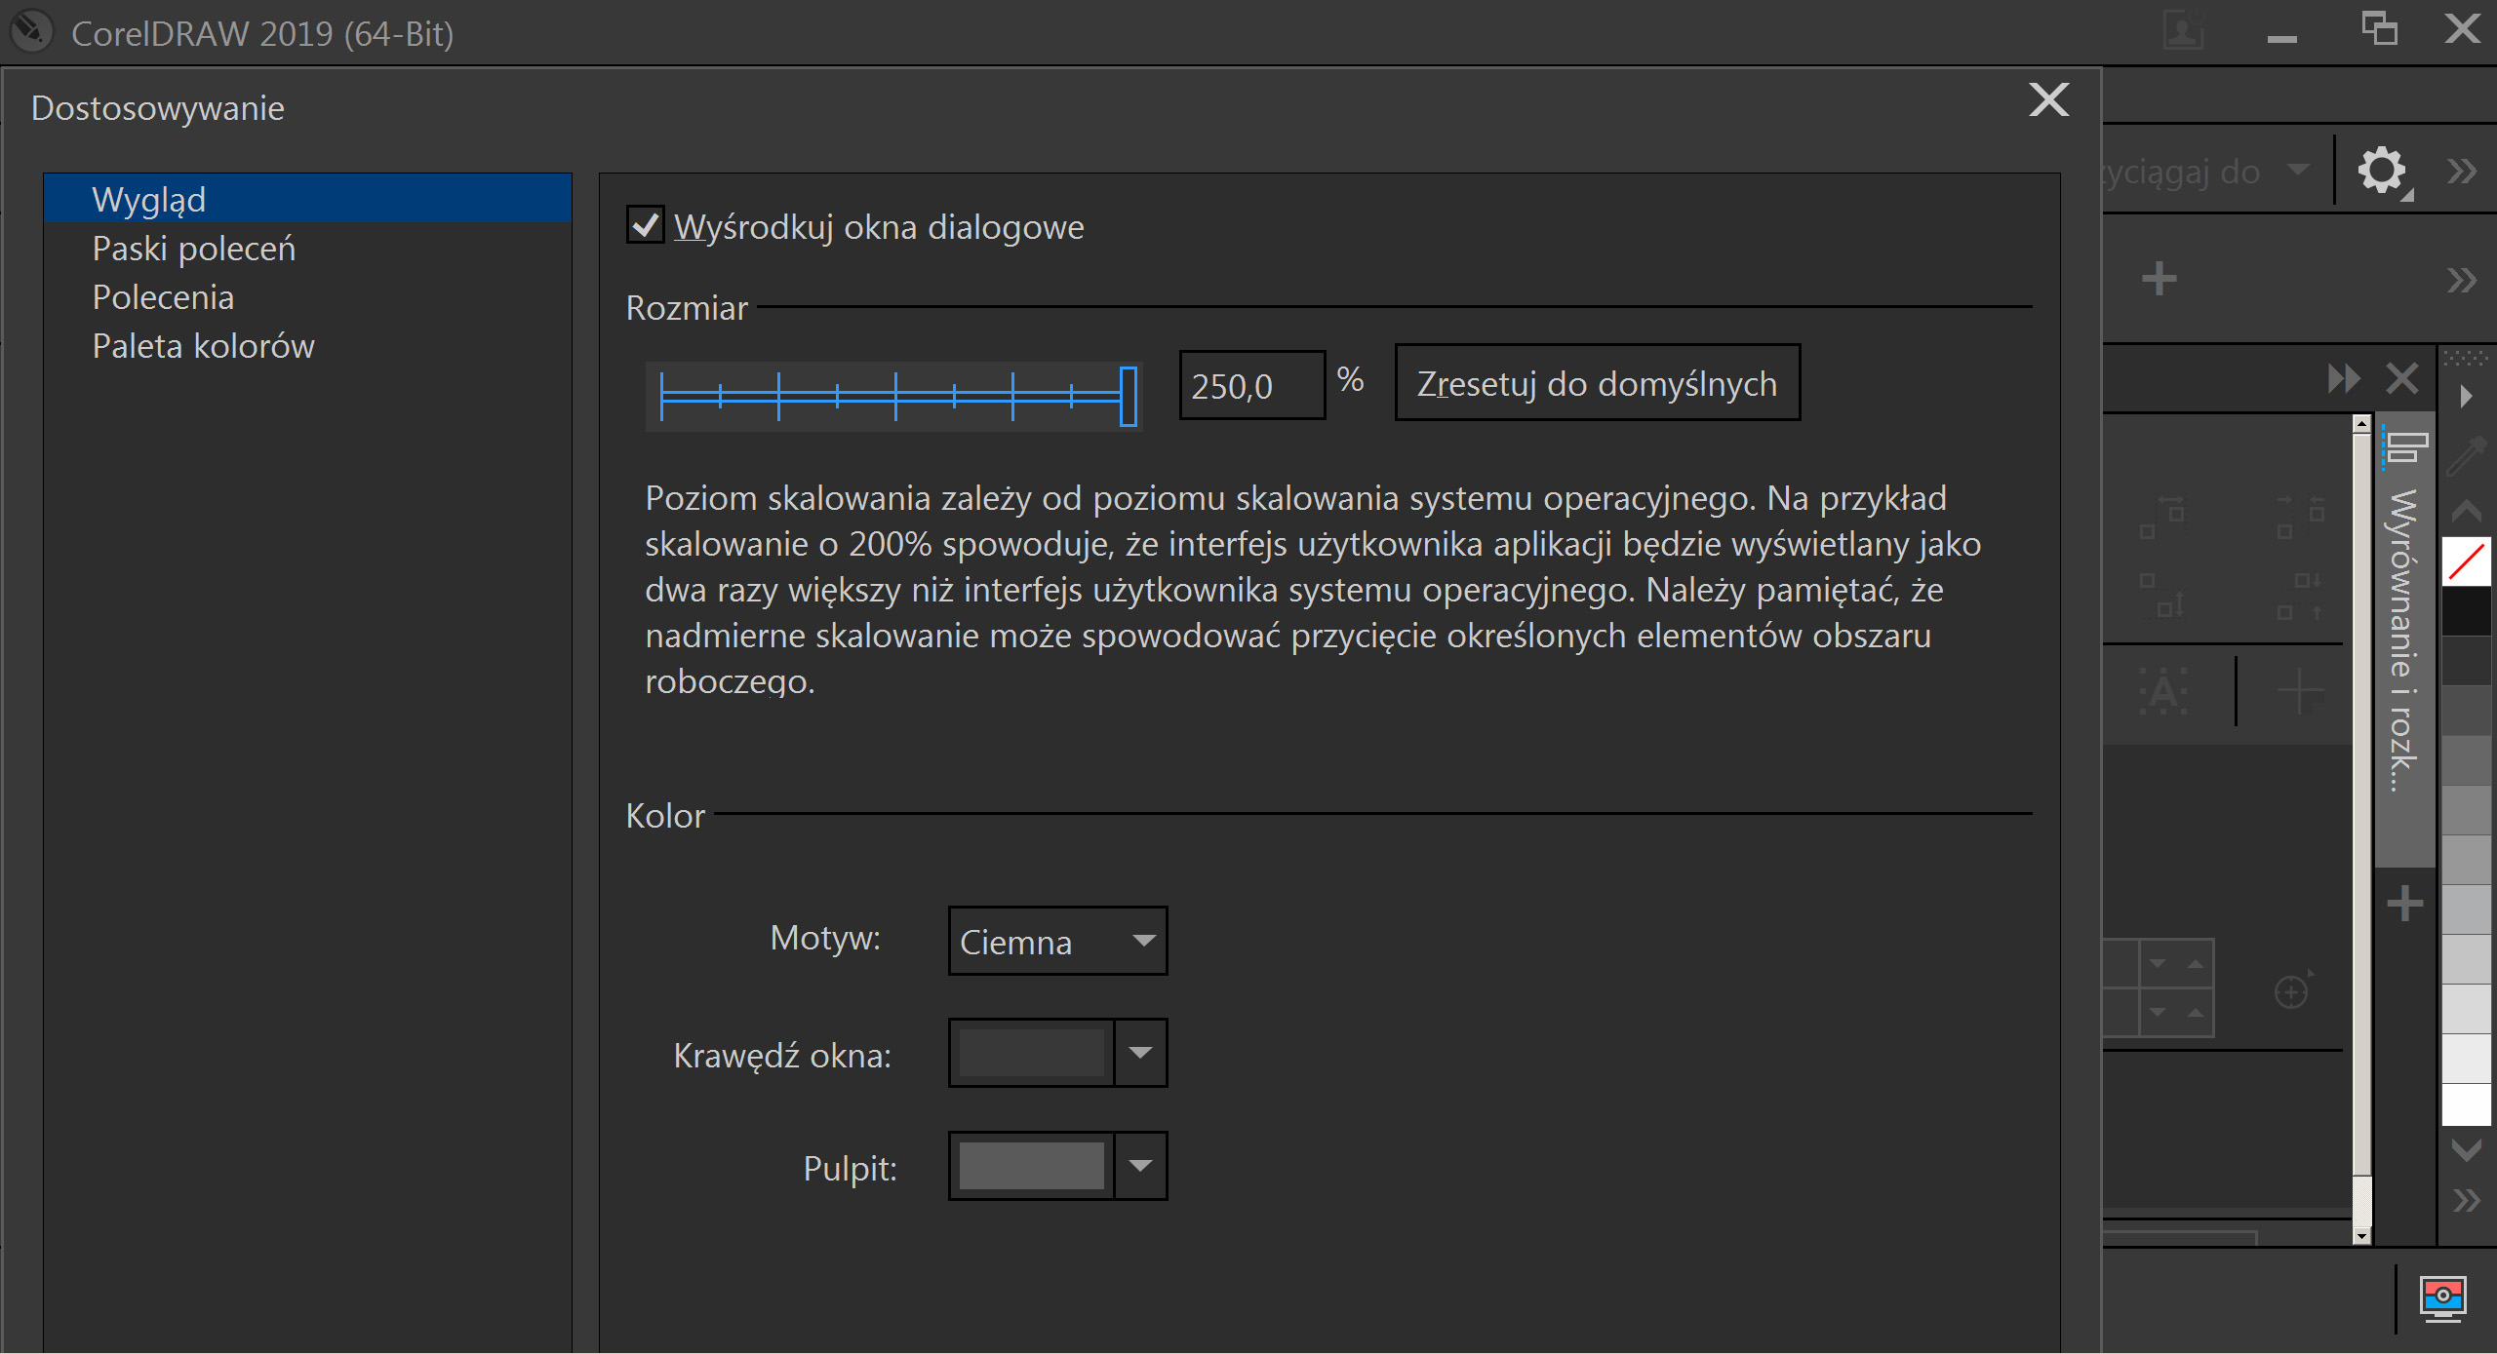Click the proof colors monitor icon
The image size is (2497, 1354).
[x=2442, y=1298]
